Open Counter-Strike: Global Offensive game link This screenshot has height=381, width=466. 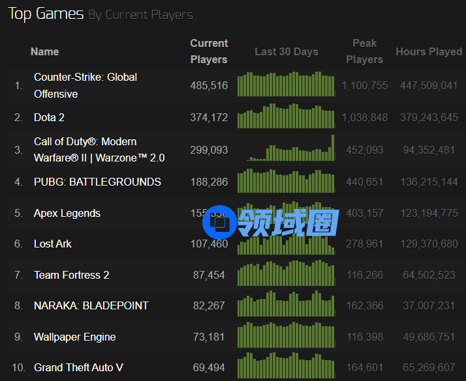point(85,85)
